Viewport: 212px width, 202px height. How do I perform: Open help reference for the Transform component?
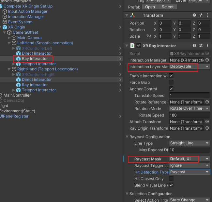coord(194,15)
